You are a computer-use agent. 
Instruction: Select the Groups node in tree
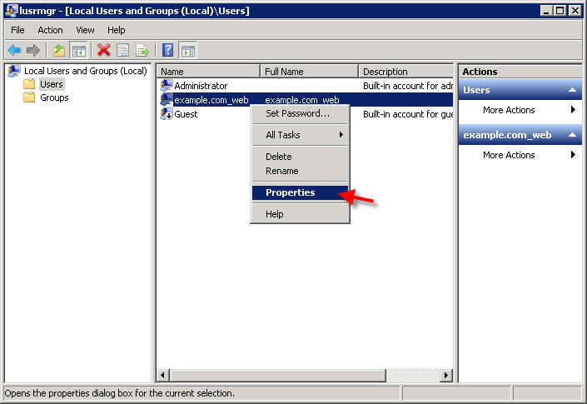(54, 97)
